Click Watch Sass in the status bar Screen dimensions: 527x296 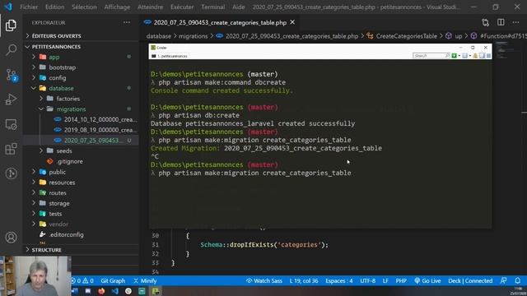[264, 280]
